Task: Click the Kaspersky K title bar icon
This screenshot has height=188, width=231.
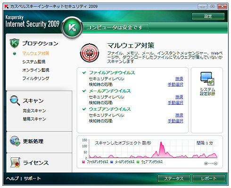Action: pyautogui.click(x=7, y=7)
